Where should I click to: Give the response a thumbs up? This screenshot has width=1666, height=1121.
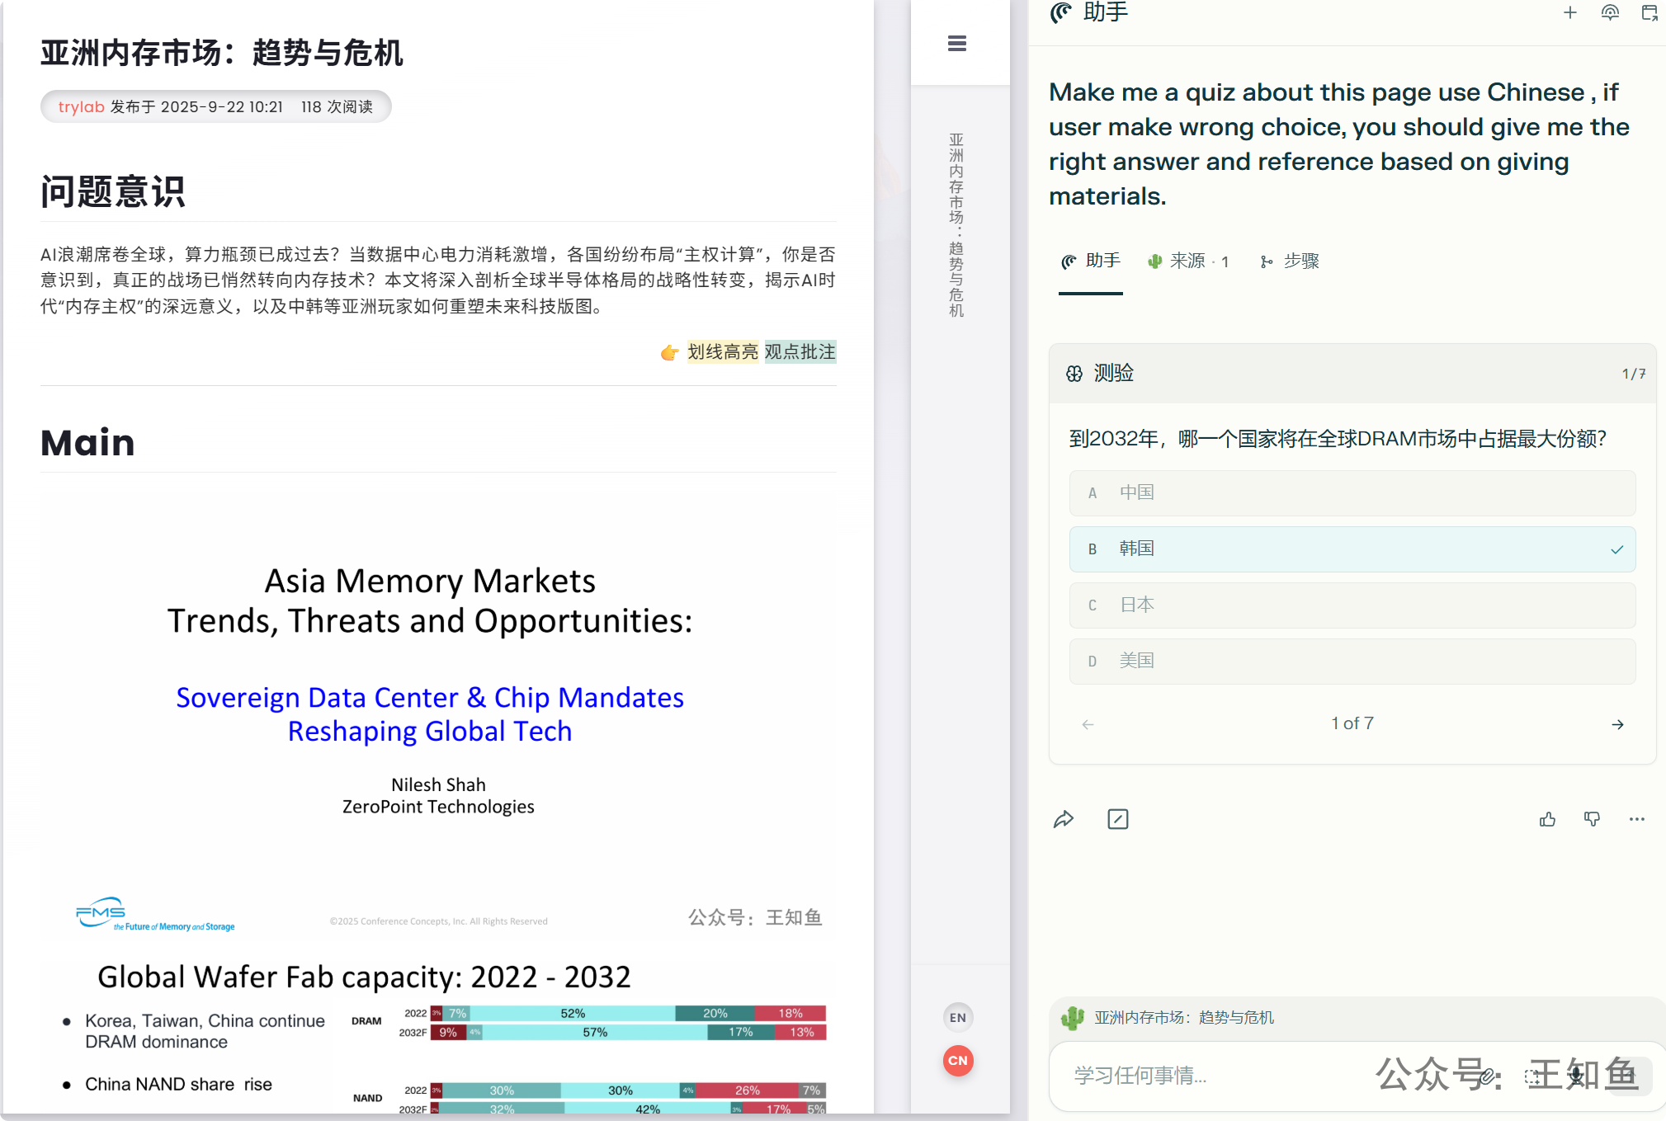click(x=1547, y=819)
